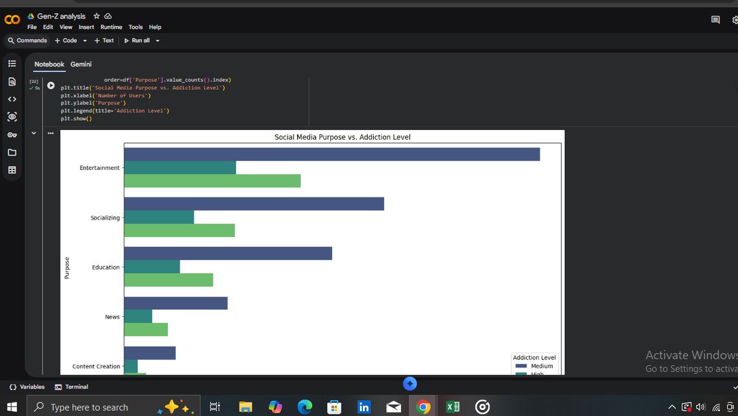Open the data table icon in sidebar

(12, 170)
